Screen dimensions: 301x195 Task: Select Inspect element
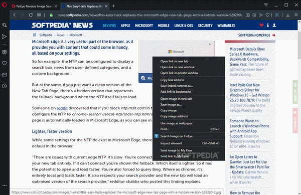pos(189,143)
